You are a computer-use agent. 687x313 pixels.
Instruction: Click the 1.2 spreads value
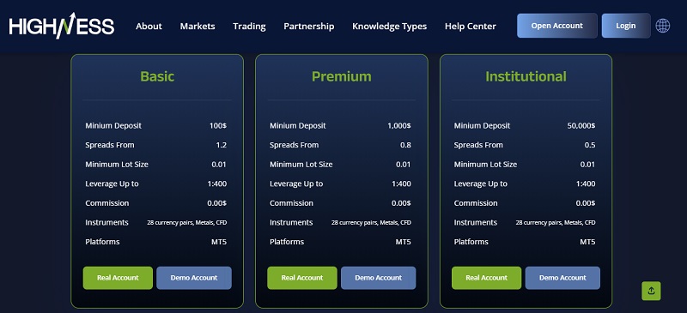[222, 145]
